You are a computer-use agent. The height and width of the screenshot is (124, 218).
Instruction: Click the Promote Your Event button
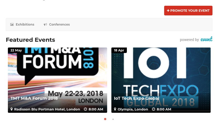click(188, 10)
